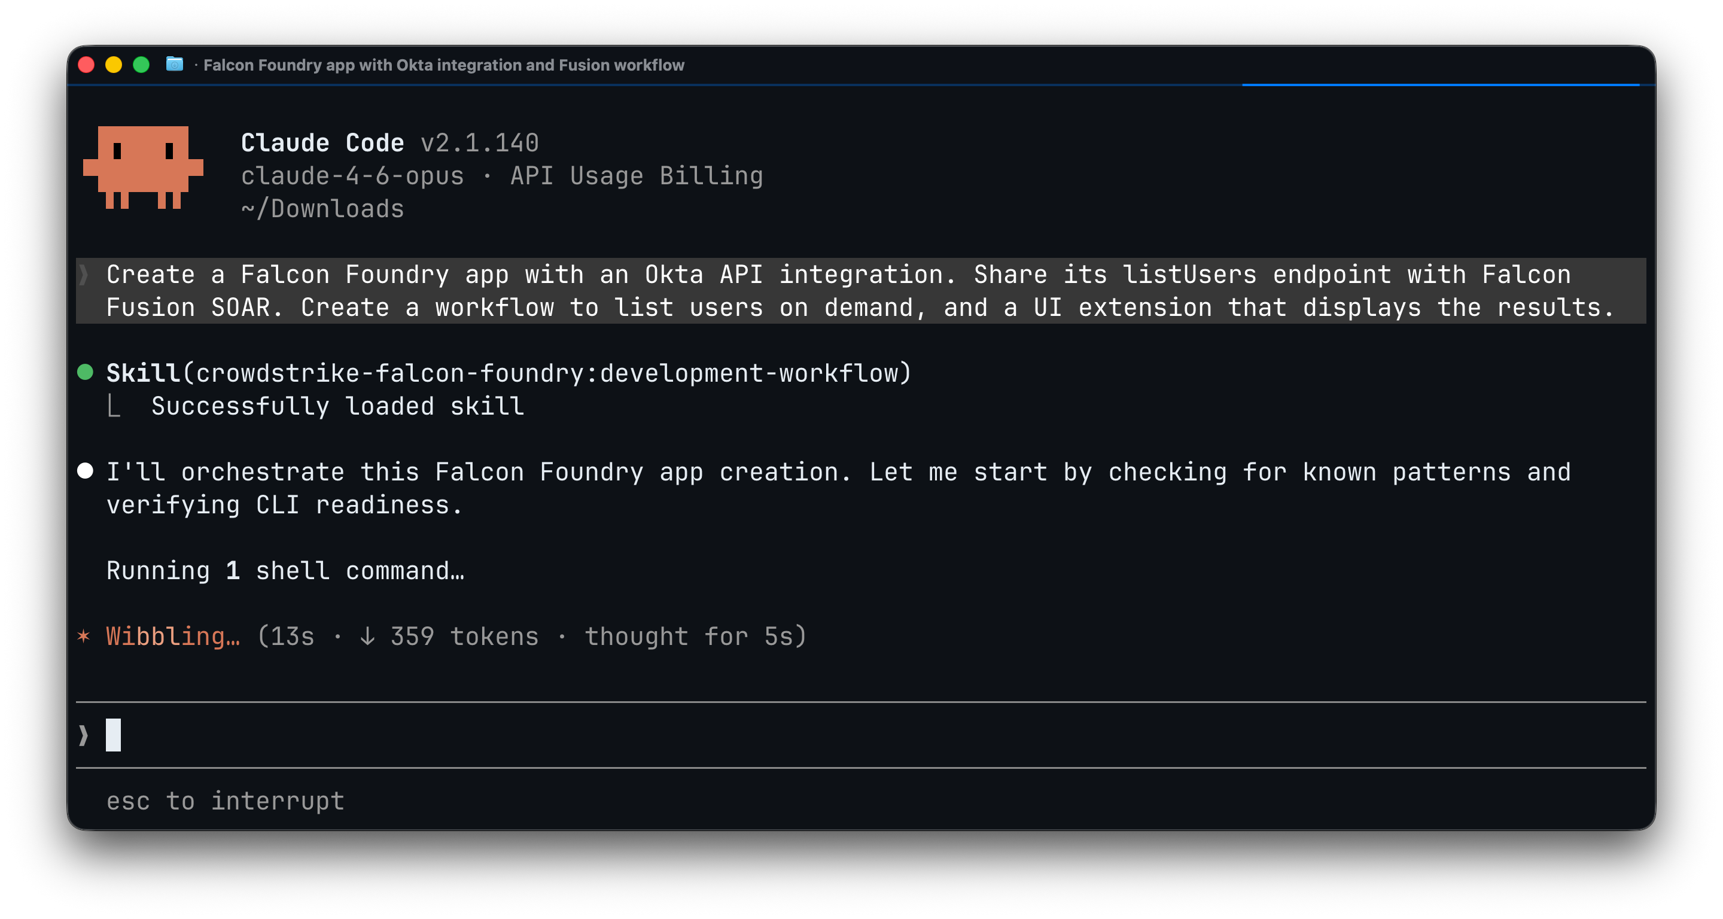Click the green maximize window button
1723x919 pixels.
click(x=141, y=65)
